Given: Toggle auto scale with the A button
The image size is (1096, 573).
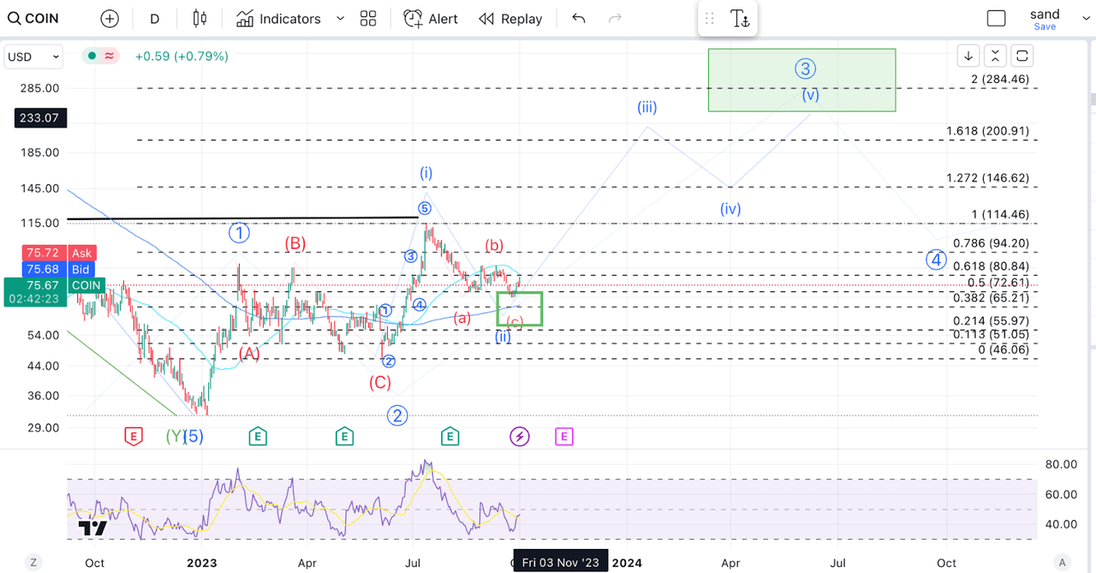Looking at the screenshot, I should tap(1062, 563).
